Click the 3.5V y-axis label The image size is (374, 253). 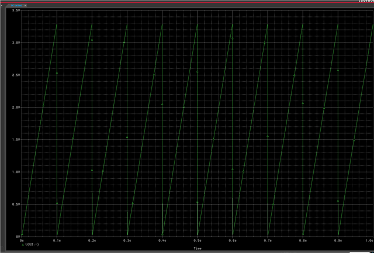(x=16, y=11)
